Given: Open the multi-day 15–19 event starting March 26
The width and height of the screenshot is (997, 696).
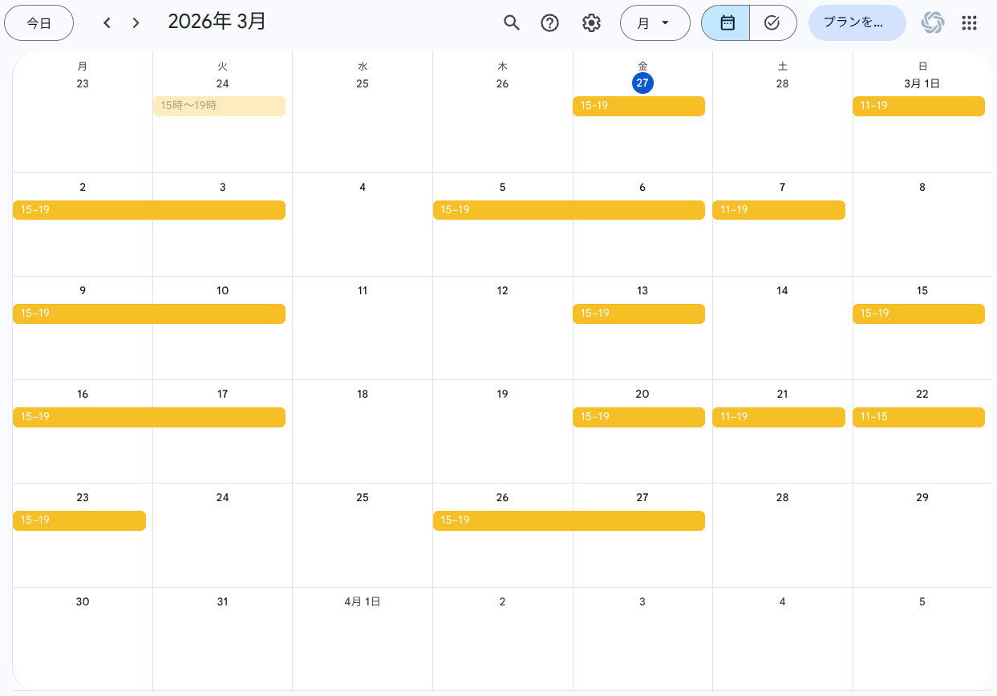Looking at the screenshot, I should 569,520.
